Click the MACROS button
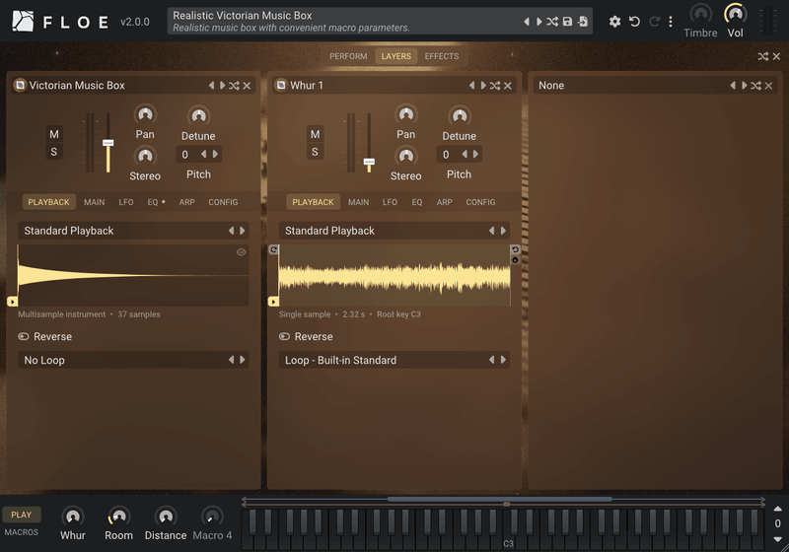The height and width of the screenshot is (552, 789). (21, 532)
